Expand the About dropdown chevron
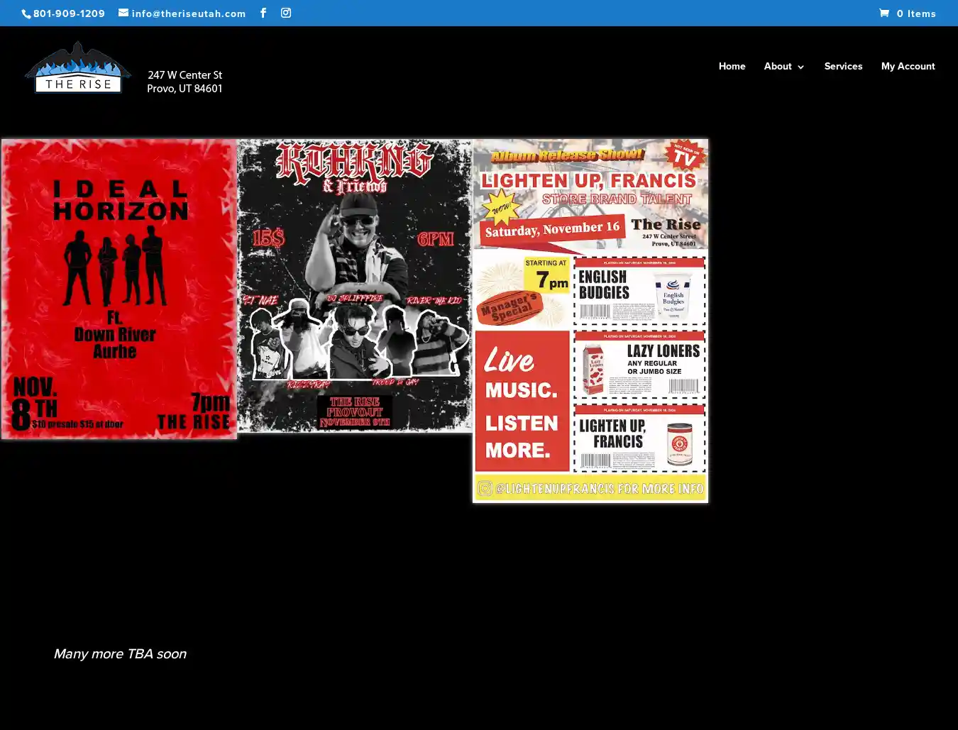Screen dimensions: 958x730 [801, 67]
